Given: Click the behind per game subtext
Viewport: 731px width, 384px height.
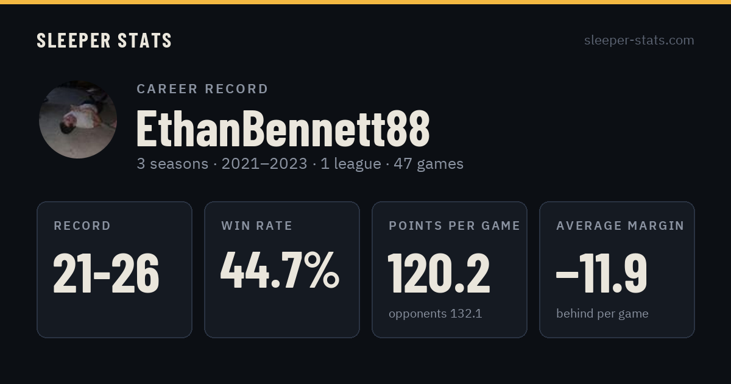Looking at the screenshot, I should pyautogui.click(x=602, y=314).
